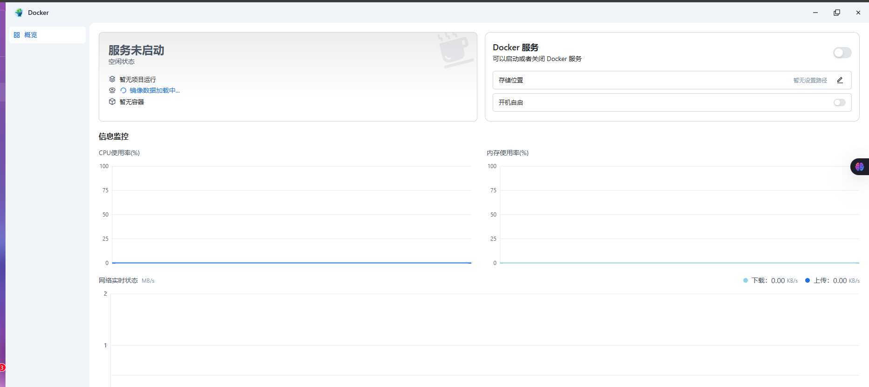This screenshot has width=869, height=387.
Task: Close the Docker window
Action: click(x=858, y=13)
